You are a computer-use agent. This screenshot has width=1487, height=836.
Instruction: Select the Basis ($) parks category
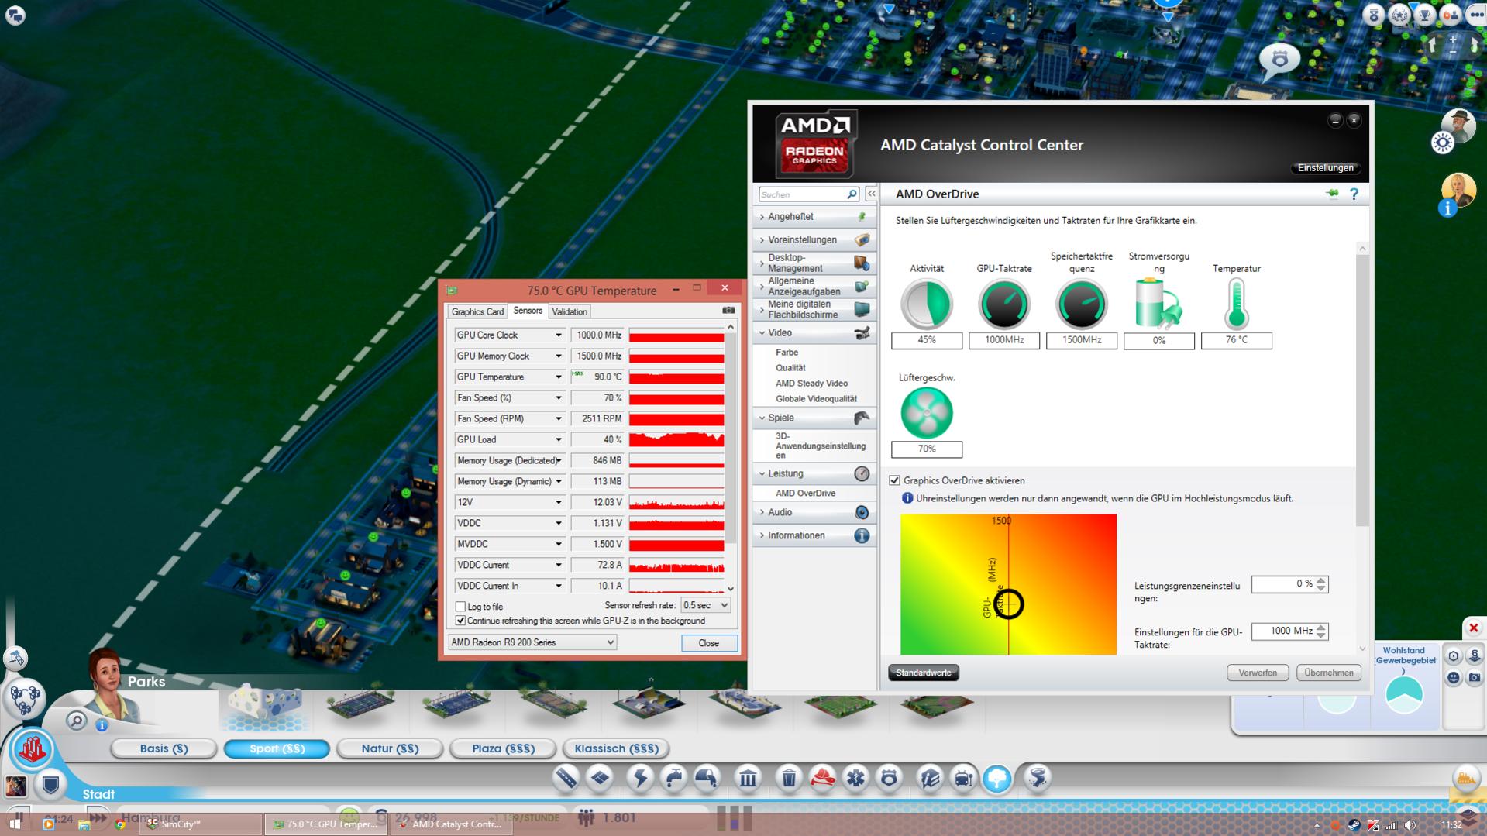pos(164,748)
